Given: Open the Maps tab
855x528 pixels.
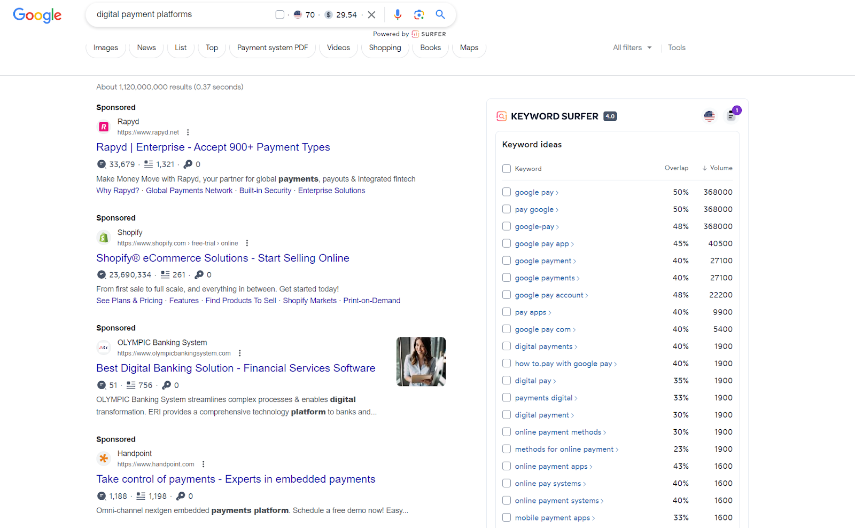Looking at the screenshot, I should click(469, 48).
